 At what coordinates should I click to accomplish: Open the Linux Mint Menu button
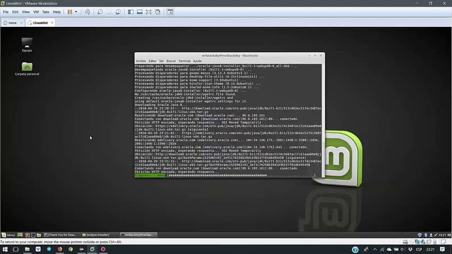point(8,235)
